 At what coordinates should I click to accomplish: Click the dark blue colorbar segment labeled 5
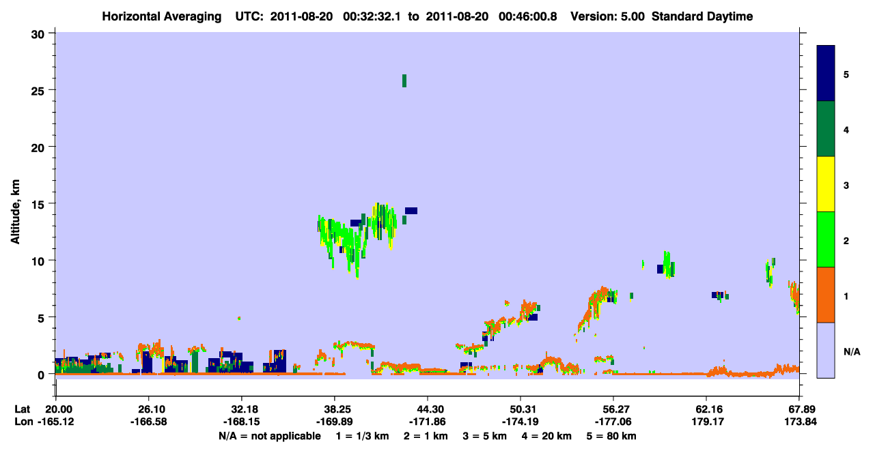pyautogui.click(x=826, y=73)
